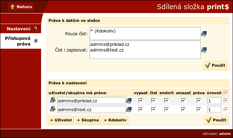Open address book icon beside Číst i zapisovat

pos(204,50)
